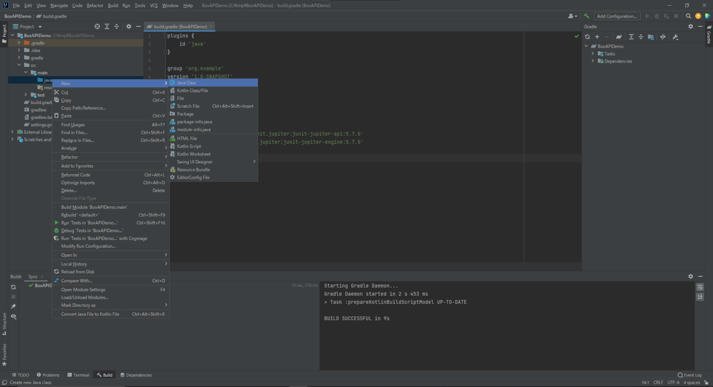Viewport: 713px width, 387px height.
Task: Toggle pin tab in Build panel
Action: 13,306
